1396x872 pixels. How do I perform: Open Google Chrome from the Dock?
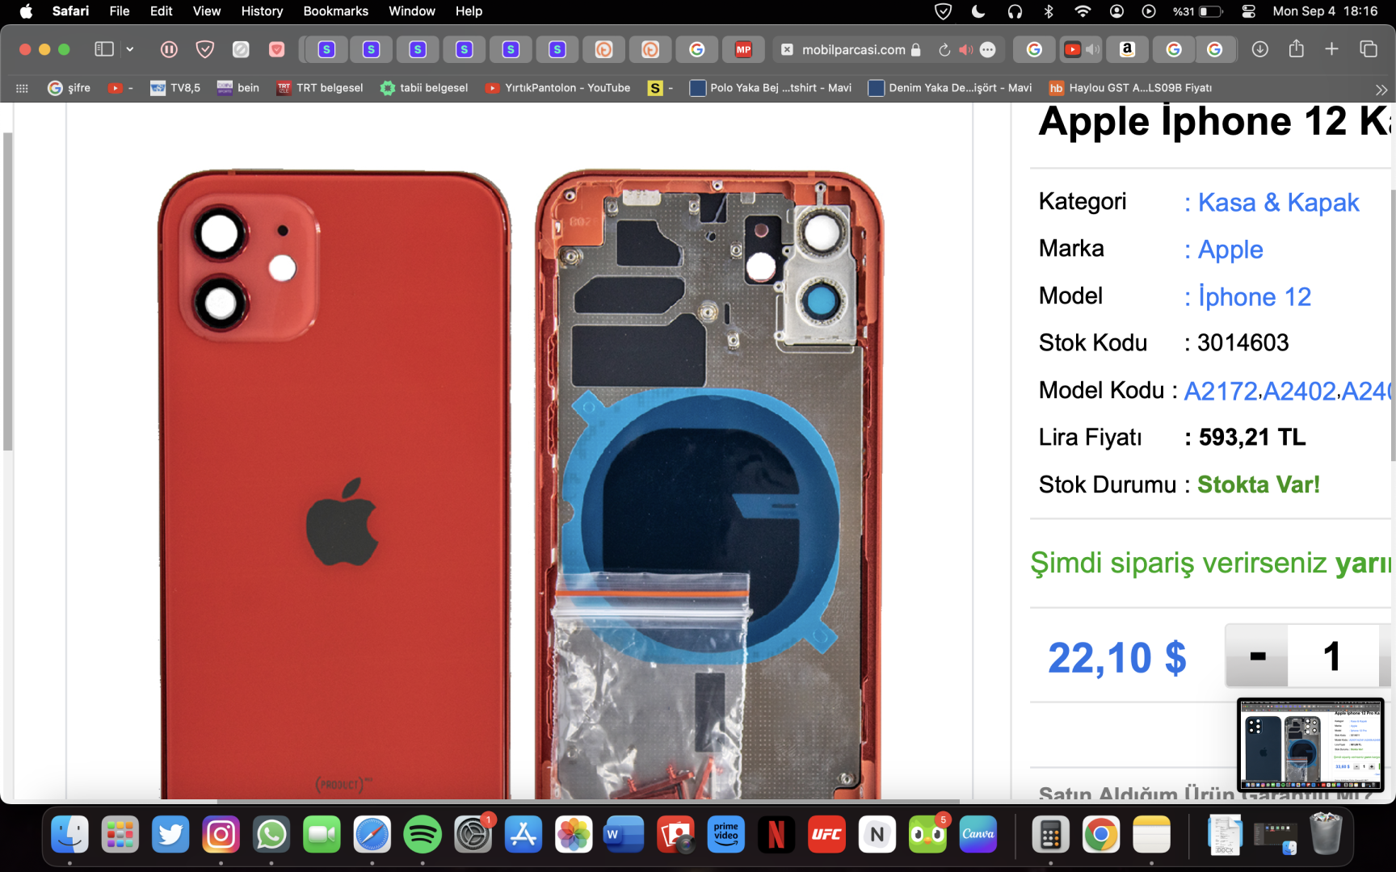1101,834
